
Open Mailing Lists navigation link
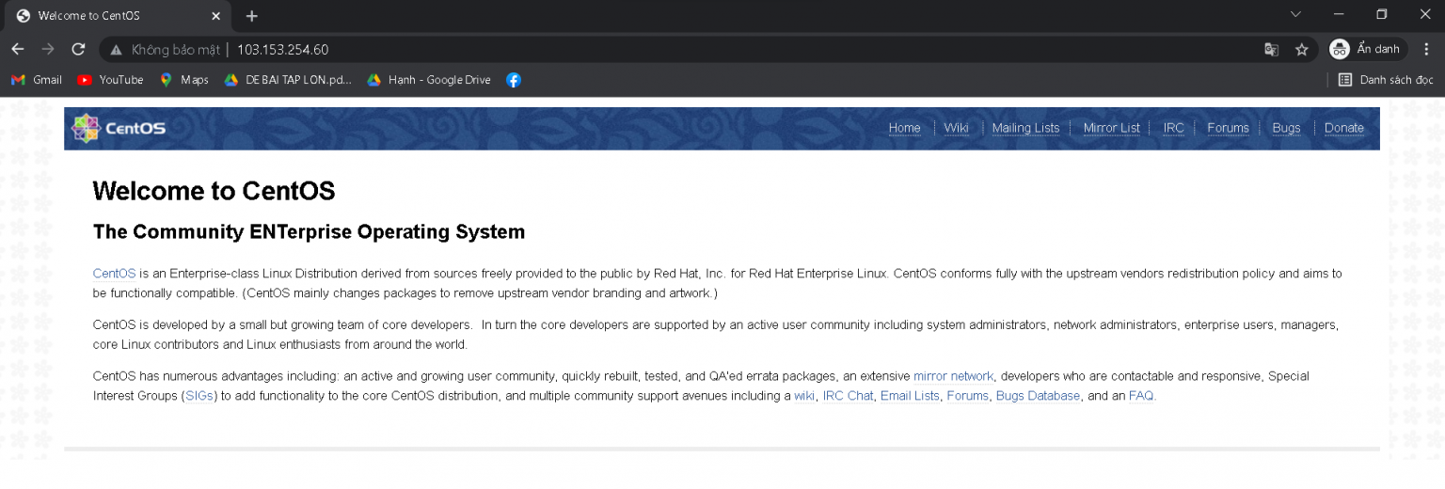tap(1025, 128)
